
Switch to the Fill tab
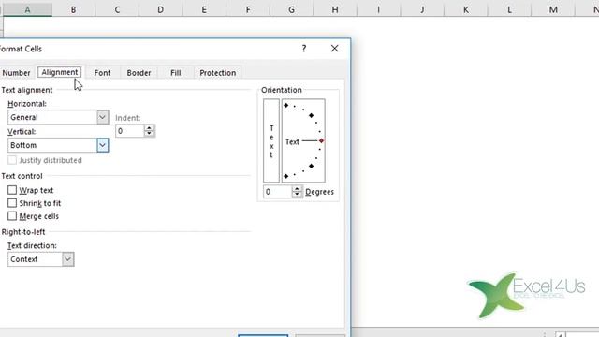point(176,73)
